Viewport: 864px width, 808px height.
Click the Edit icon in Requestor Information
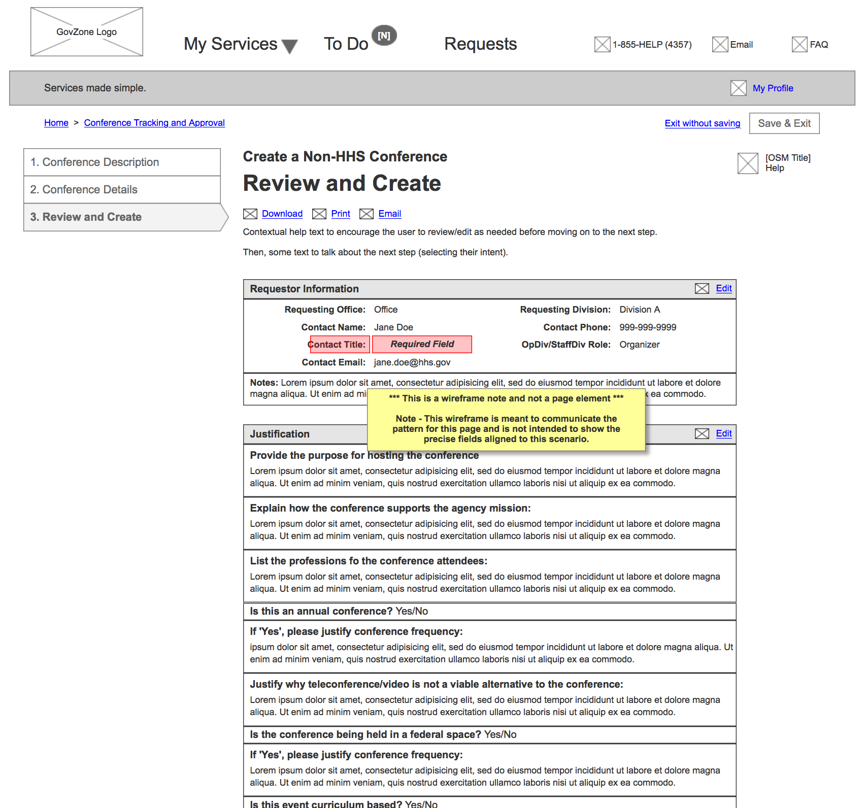tap(702, 289)
